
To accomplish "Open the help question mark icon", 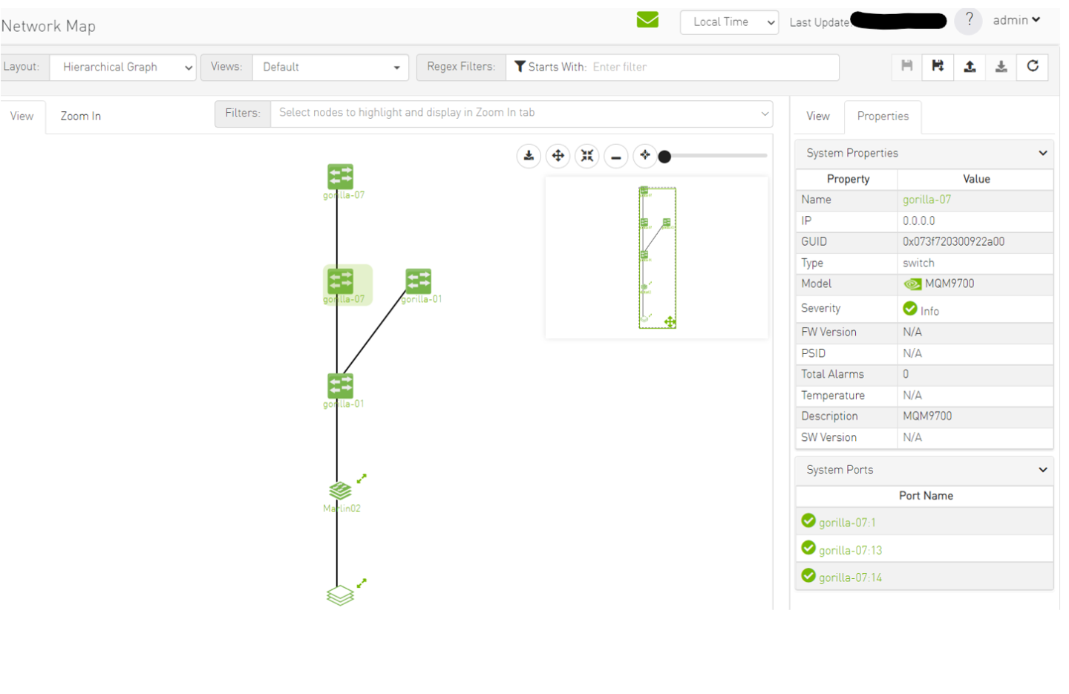I will coord(968,21).
